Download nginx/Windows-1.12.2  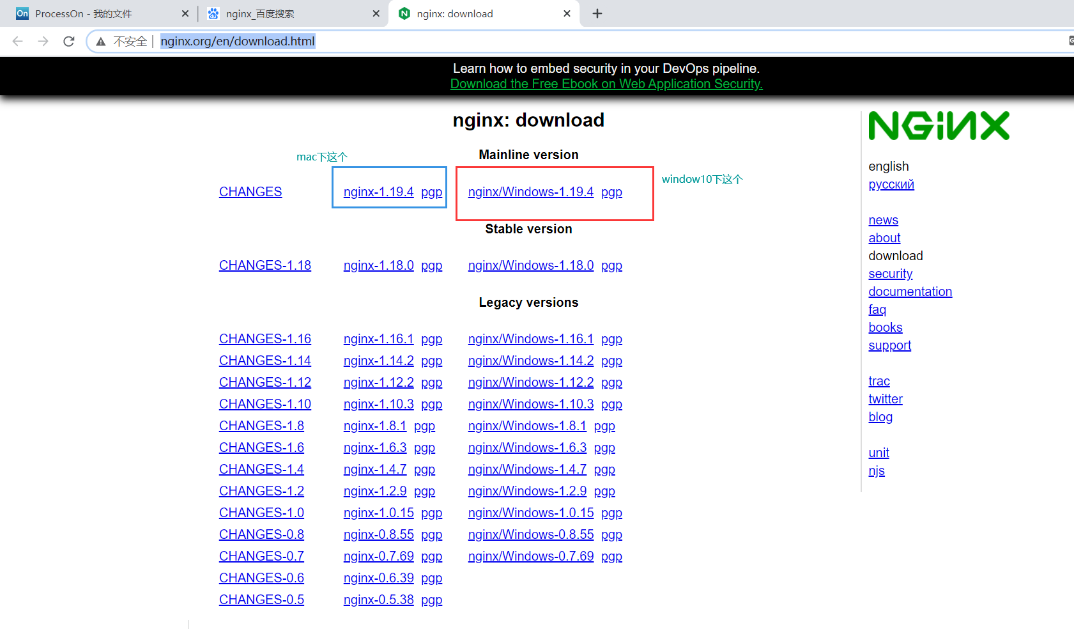pyautogui.click(x=531, y=382)
